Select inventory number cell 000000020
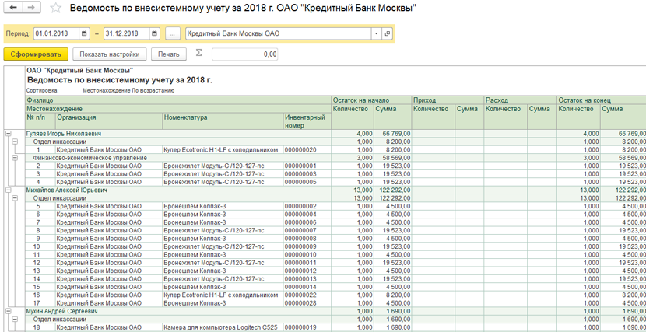 (307, 149)
